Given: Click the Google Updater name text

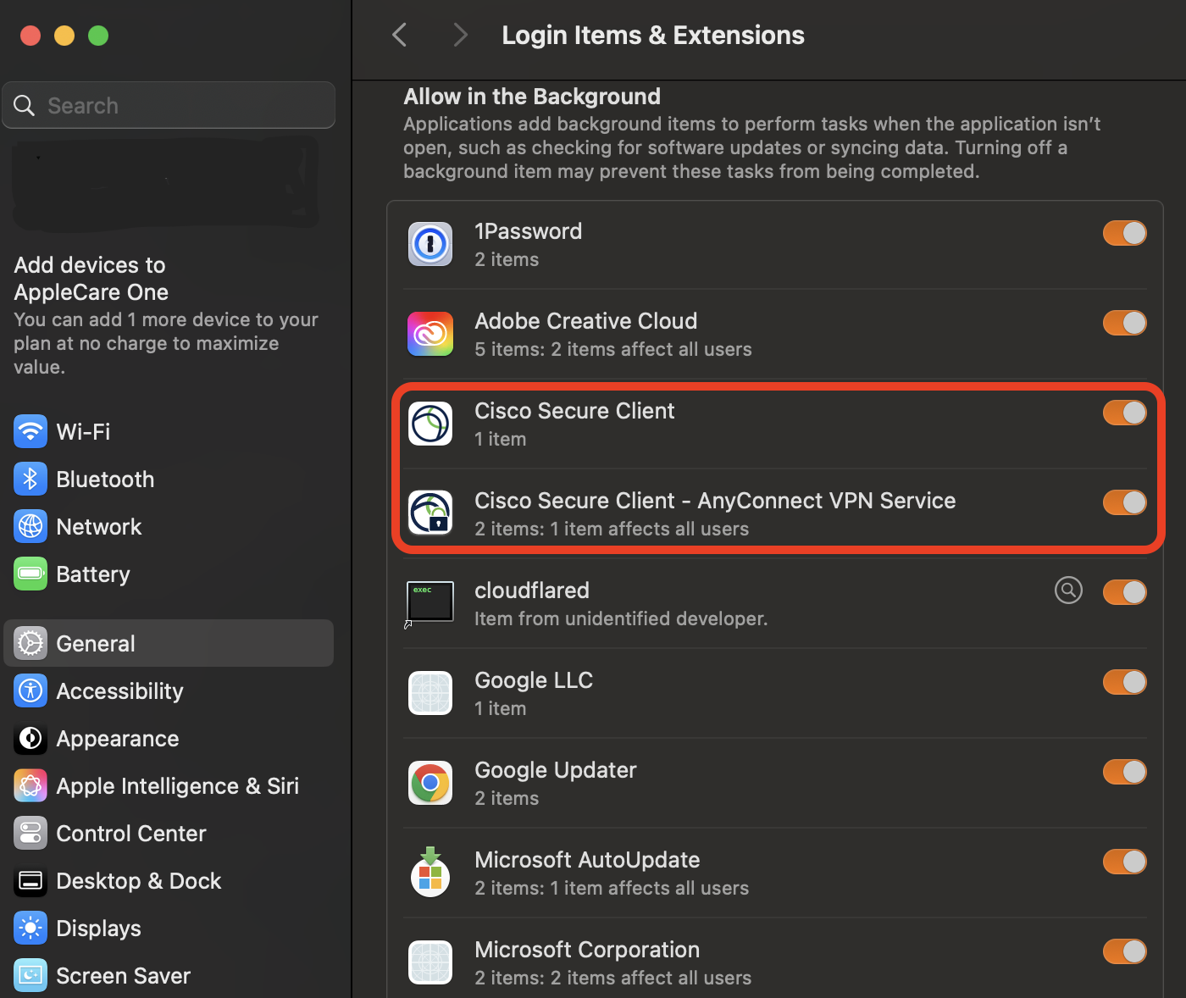Looking at the screenshot, I should pyautogui.click(x=555, y=770).
